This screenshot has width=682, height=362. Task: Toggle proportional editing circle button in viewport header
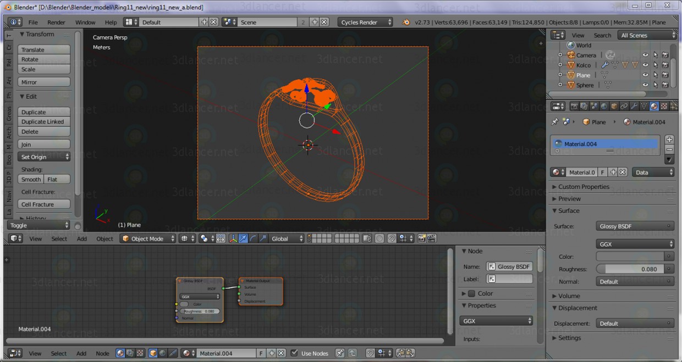tap(380, 238)
